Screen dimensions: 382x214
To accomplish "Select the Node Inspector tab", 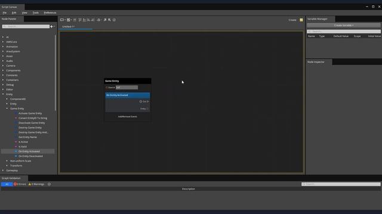I will [x=316, y=62].
